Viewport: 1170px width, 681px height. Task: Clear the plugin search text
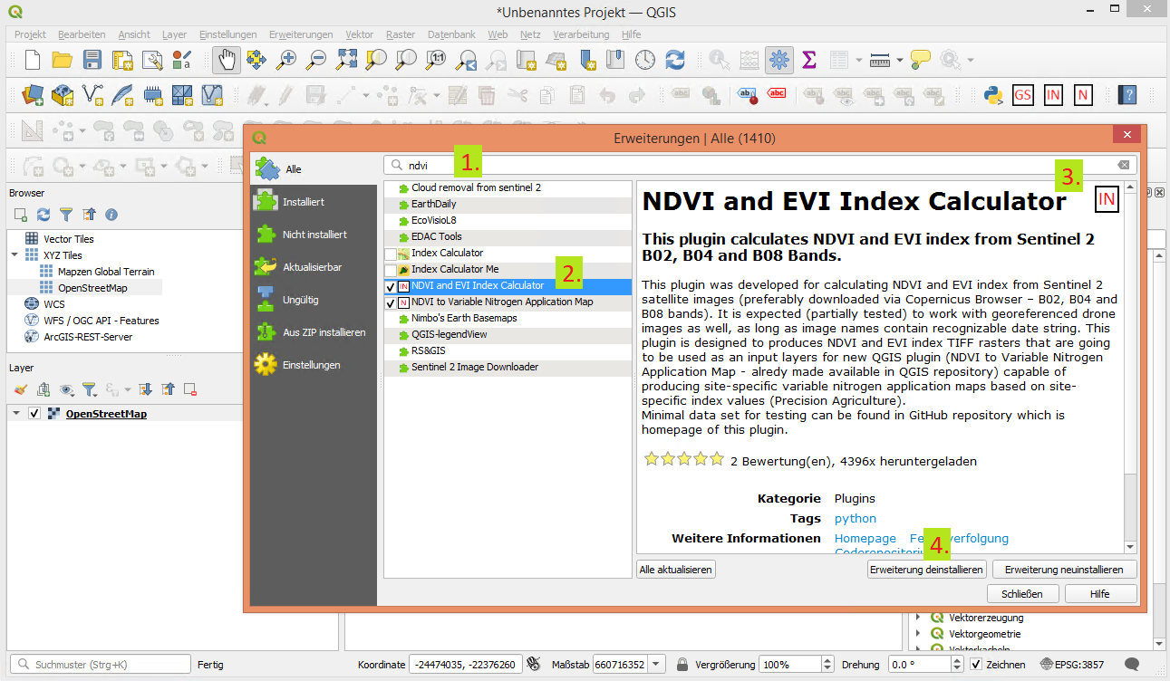(x=1124, y=166)
